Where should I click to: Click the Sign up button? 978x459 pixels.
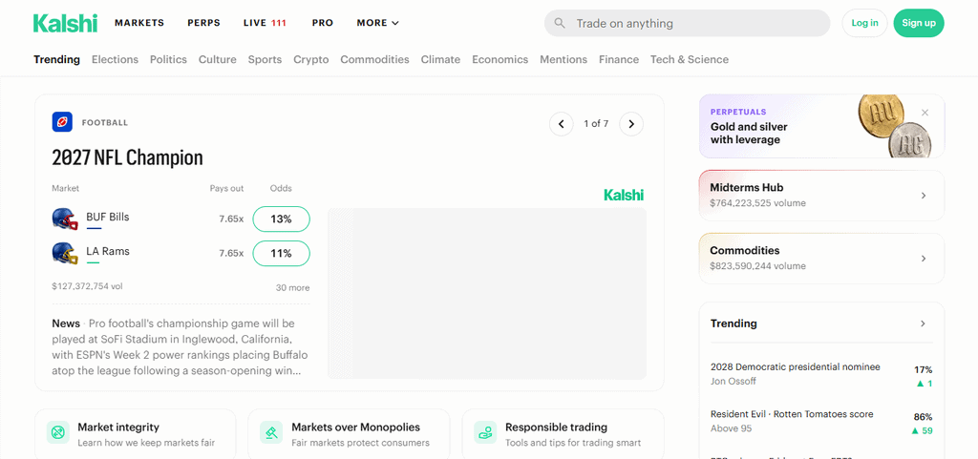[x=919, y=23]
